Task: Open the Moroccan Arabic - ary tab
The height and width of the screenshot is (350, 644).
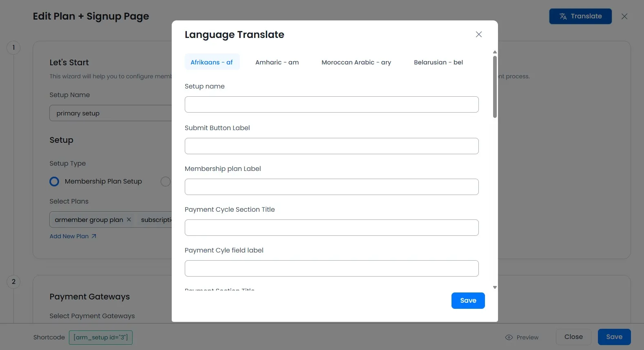Action: pyautogui.click(x=356, y=62)
